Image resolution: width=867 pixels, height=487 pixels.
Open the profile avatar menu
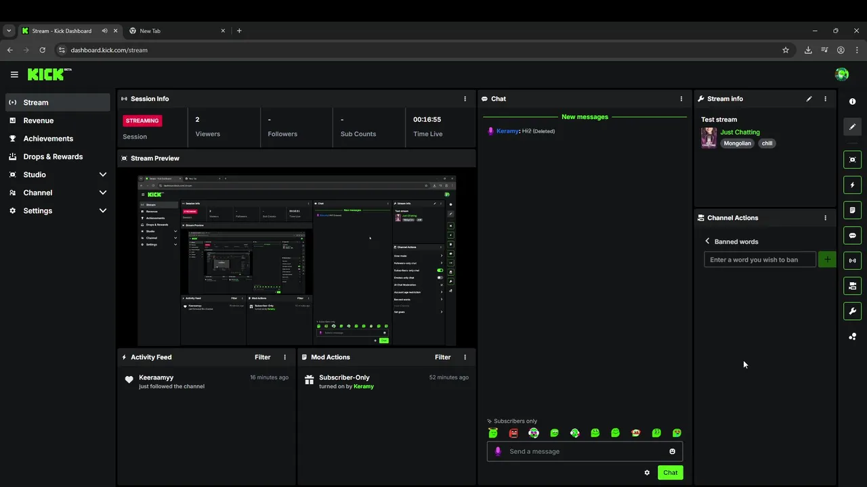click(x=842, y=74)
